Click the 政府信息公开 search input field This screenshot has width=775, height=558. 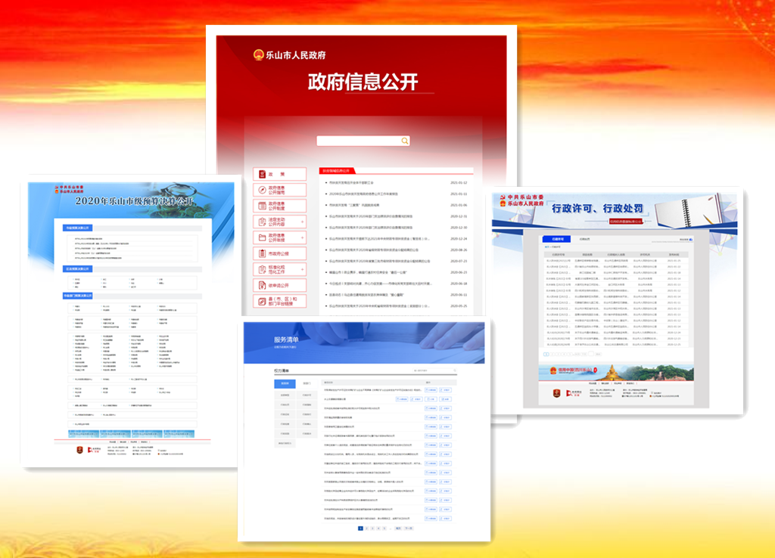pos(357,141)
